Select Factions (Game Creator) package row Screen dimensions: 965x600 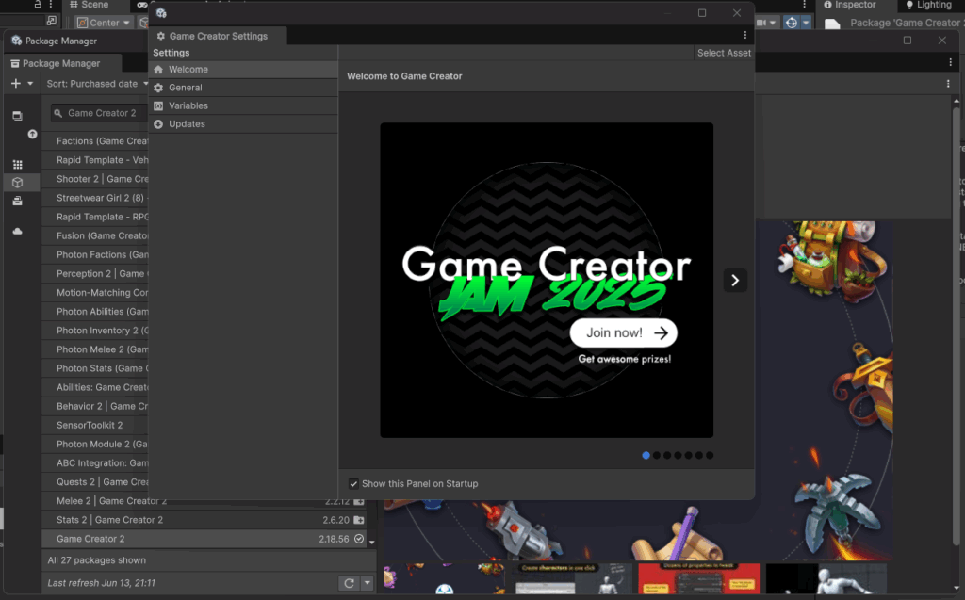point(95,141)
